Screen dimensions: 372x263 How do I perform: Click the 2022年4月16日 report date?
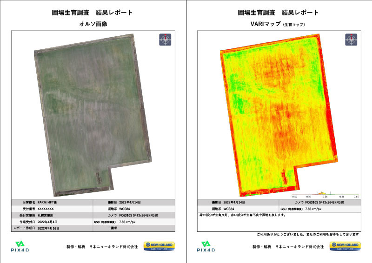click(48, 228)
